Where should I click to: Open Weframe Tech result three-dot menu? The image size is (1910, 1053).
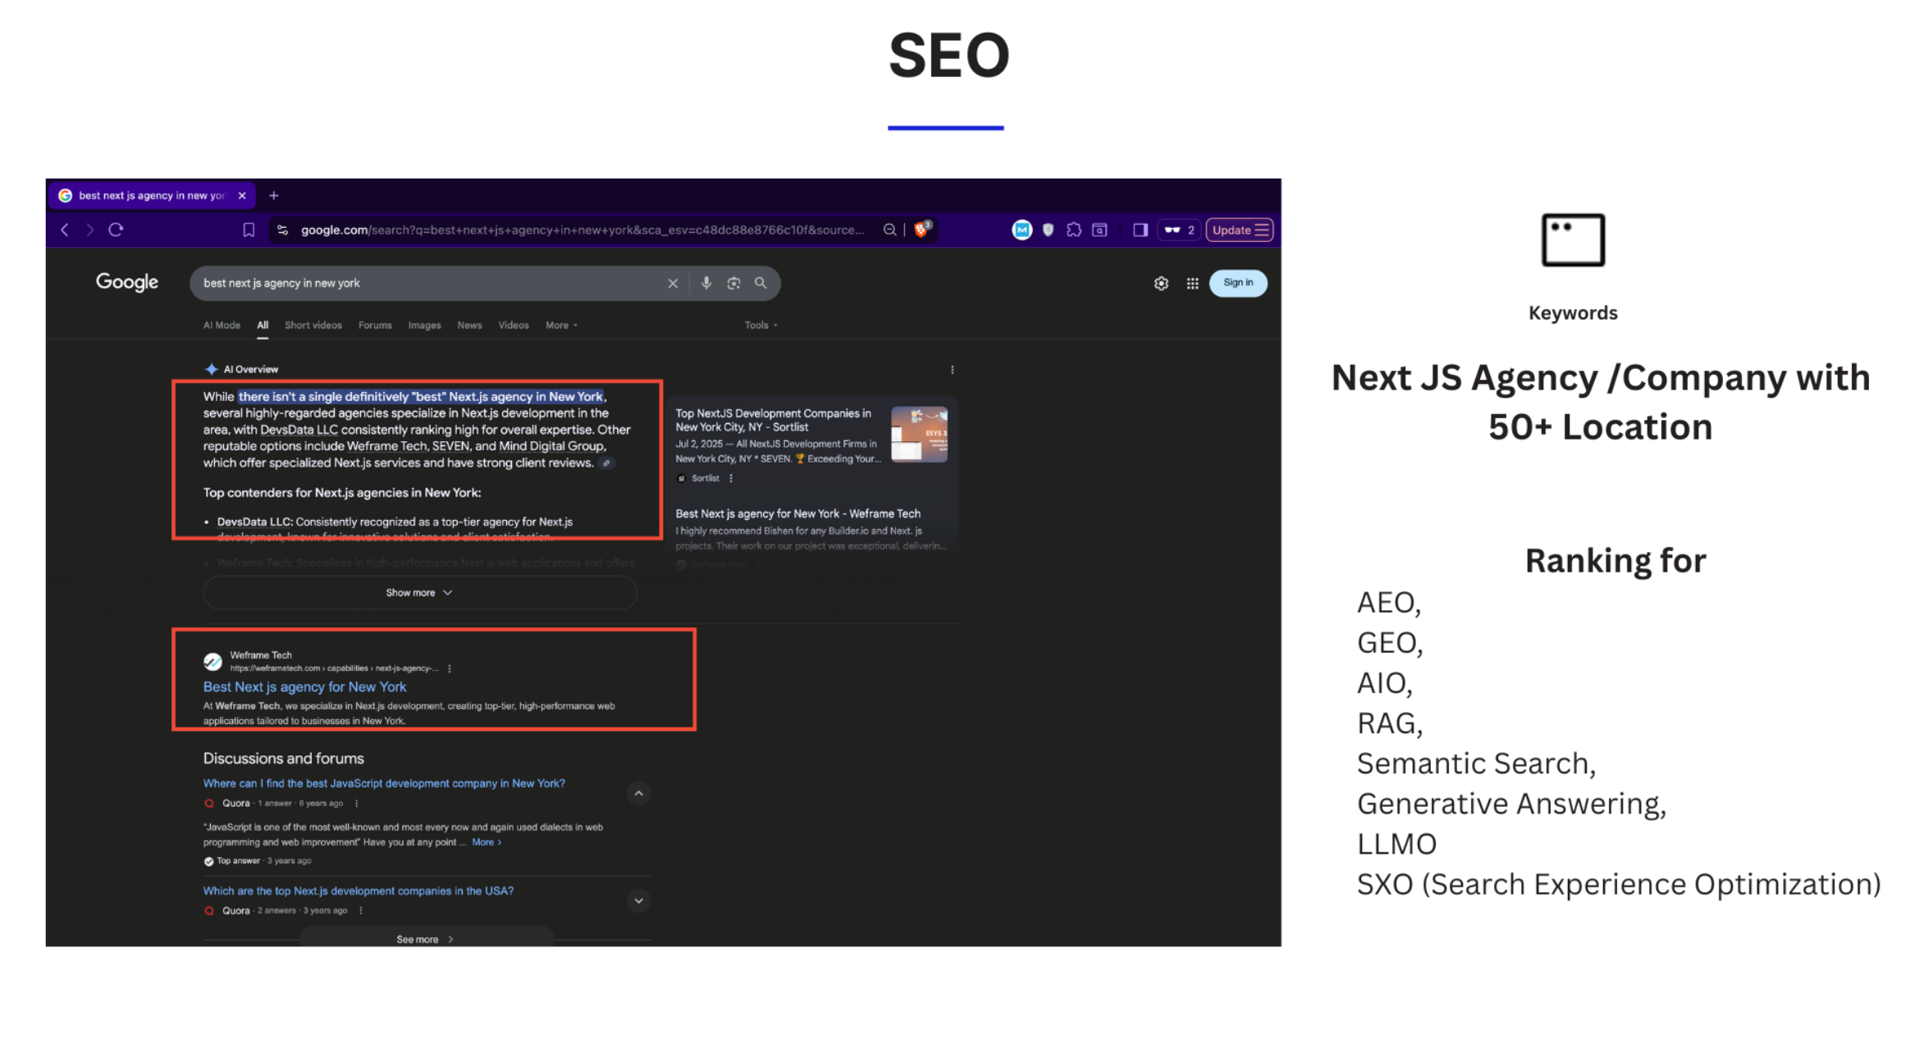click(450, 669)
